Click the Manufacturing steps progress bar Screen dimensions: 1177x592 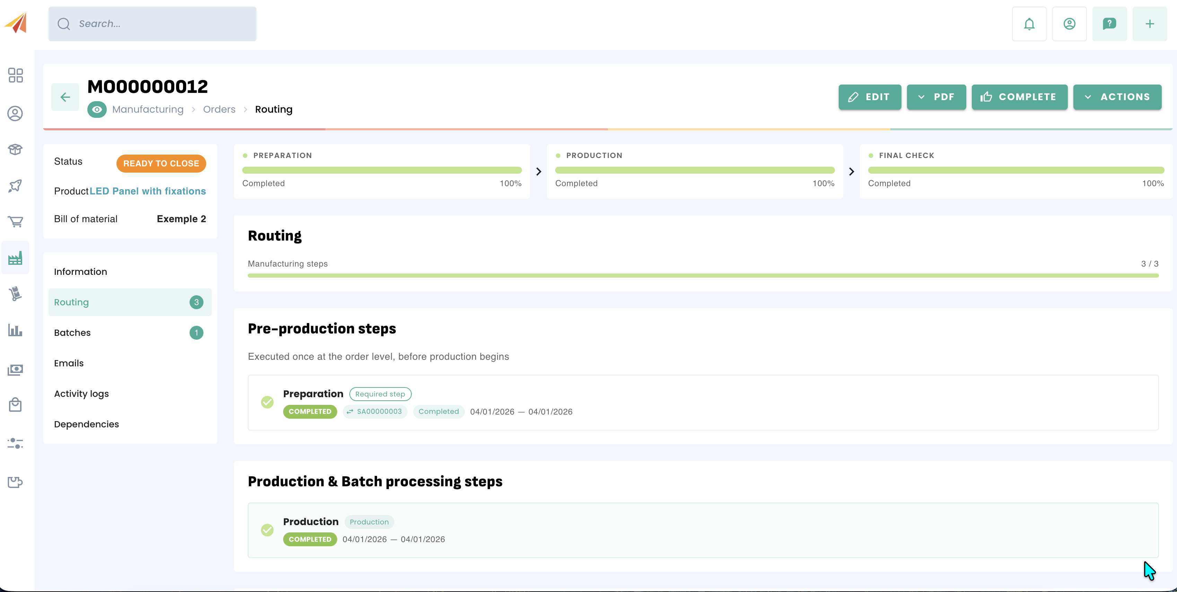[x=703, y=276]
